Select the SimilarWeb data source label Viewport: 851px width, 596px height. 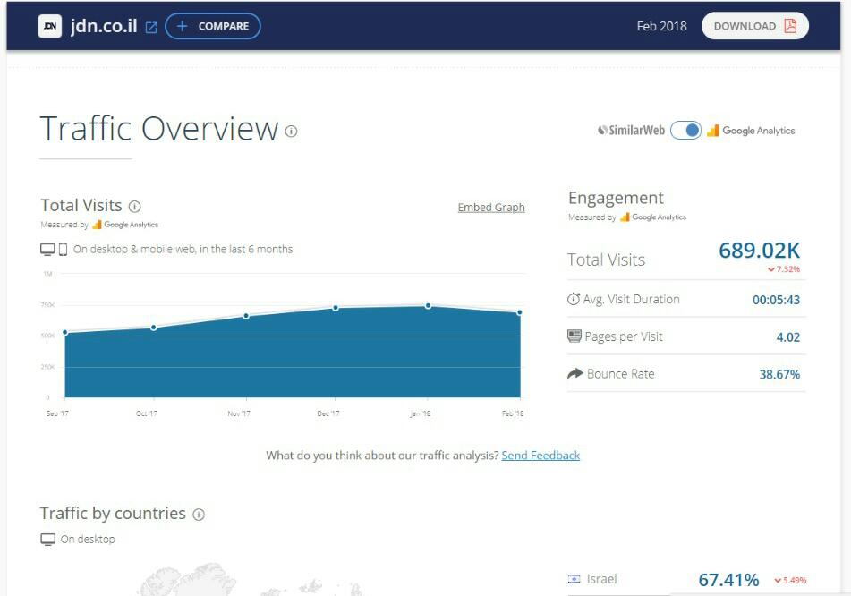[x=632, y=131]
